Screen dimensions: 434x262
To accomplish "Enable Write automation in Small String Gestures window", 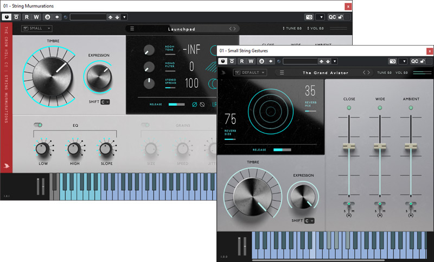I will [x=251, y=61].
